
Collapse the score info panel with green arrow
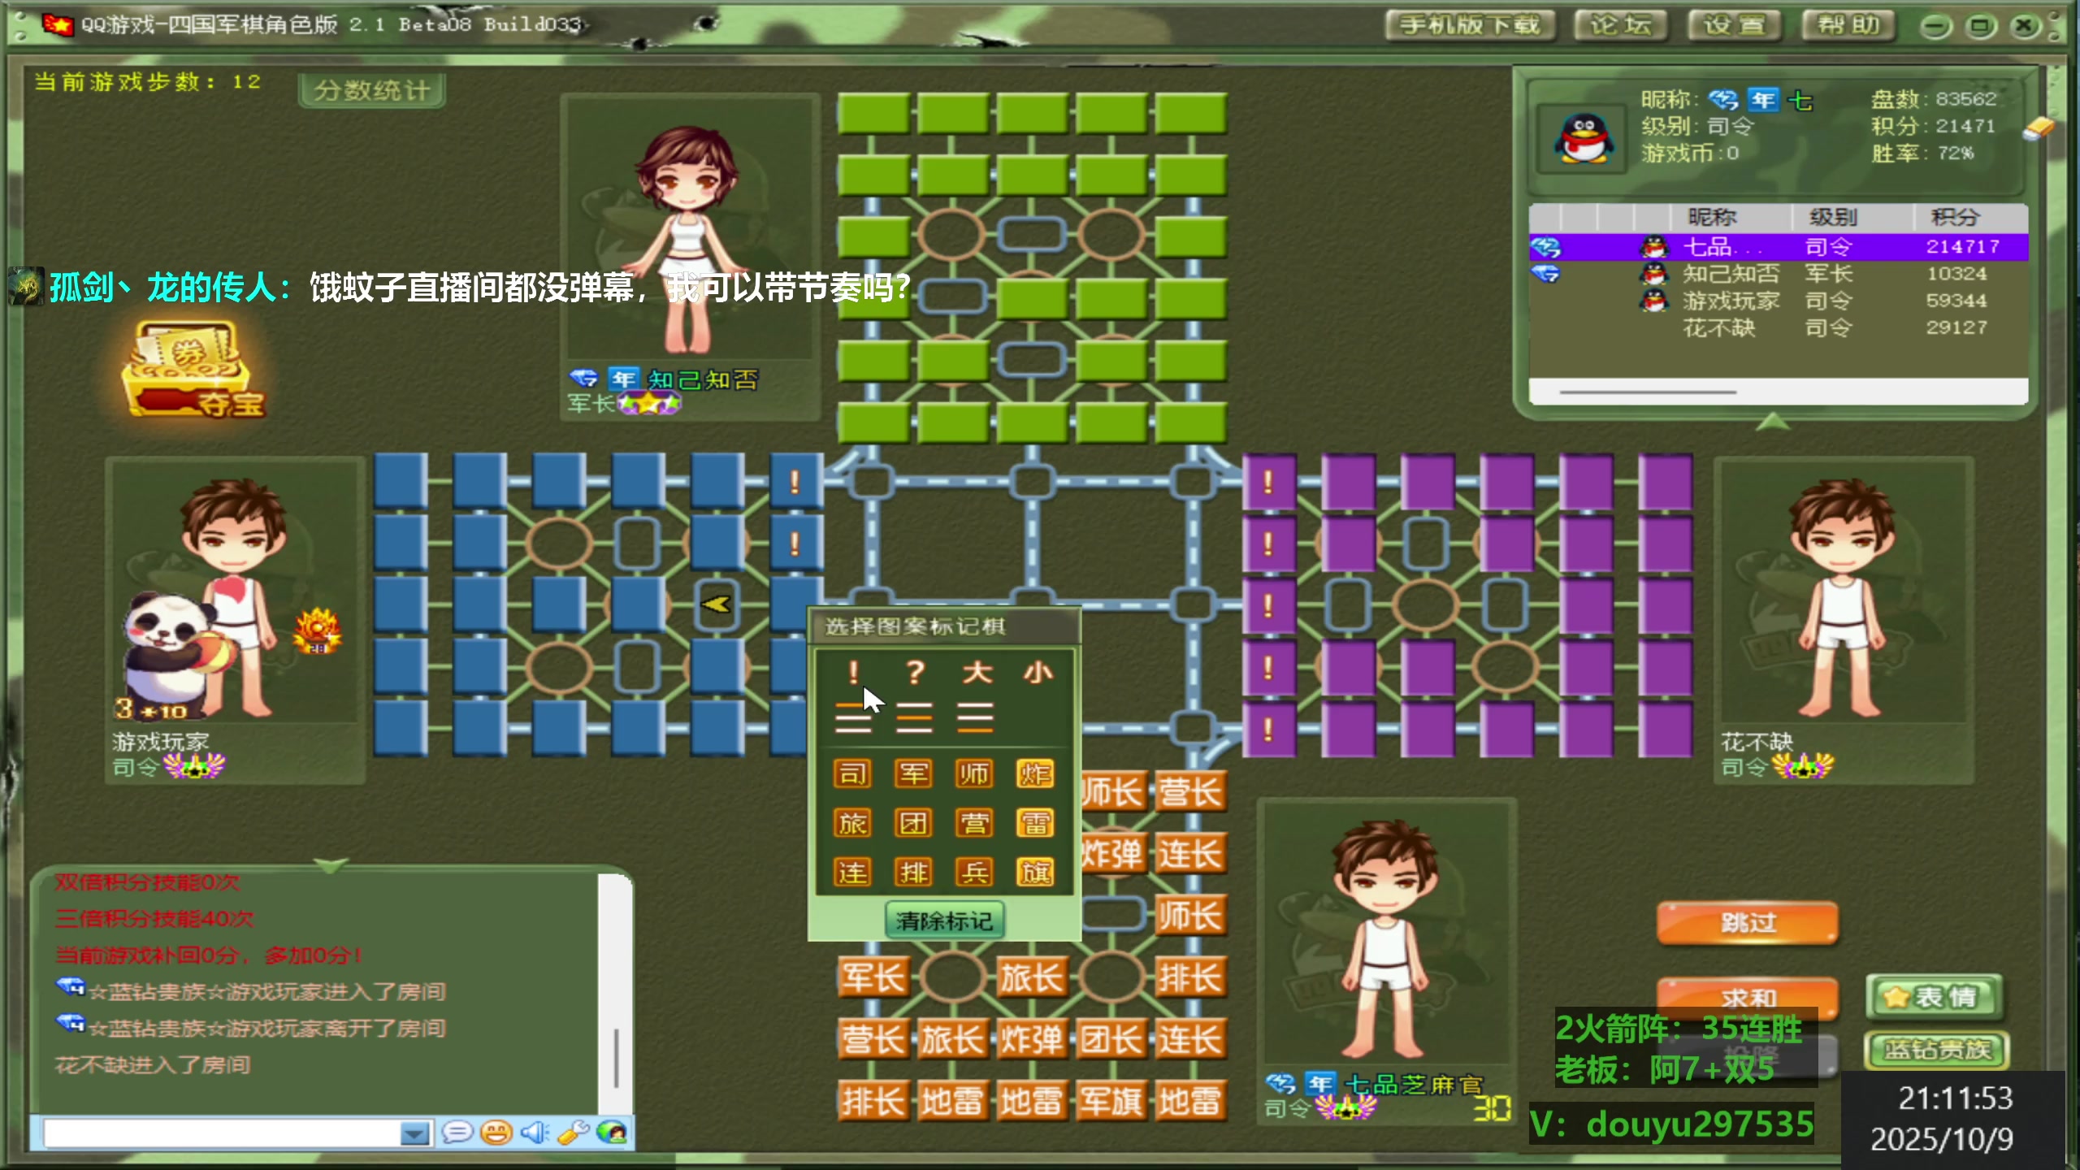point(333,866)
